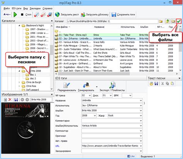Click the green checkmark select-all-files icon

(x=179, y=21)
